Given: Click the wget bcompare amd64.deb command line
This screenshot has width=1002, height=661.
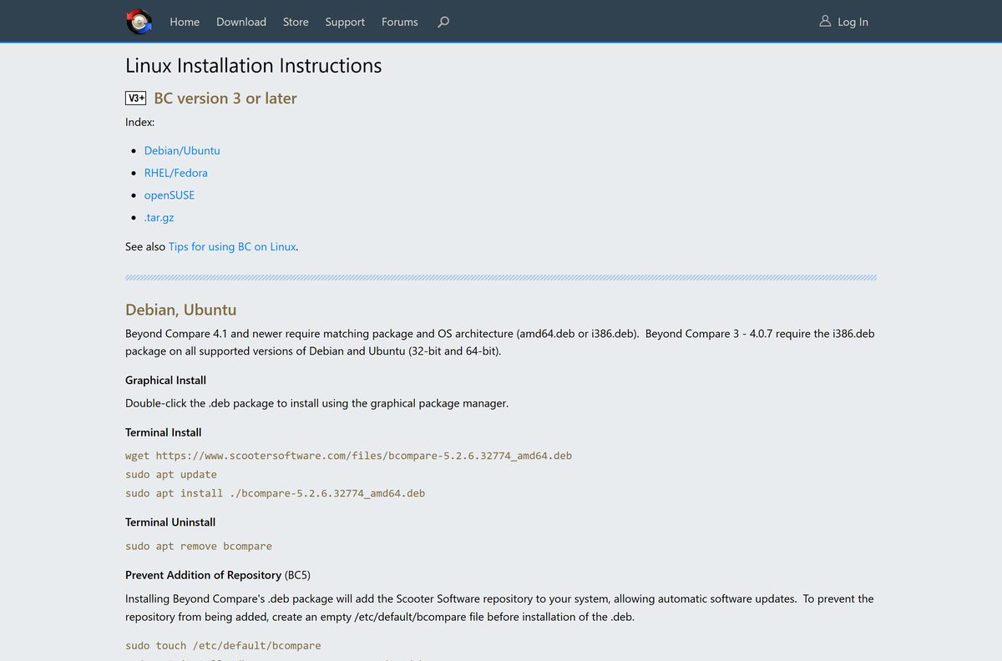Looking at the screenshot, I should [349, 456].
